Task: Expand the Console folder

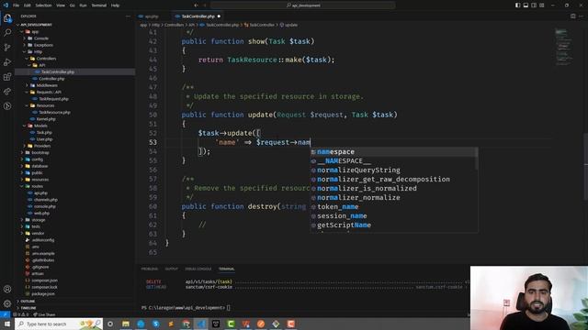Action: click(40, 38)
